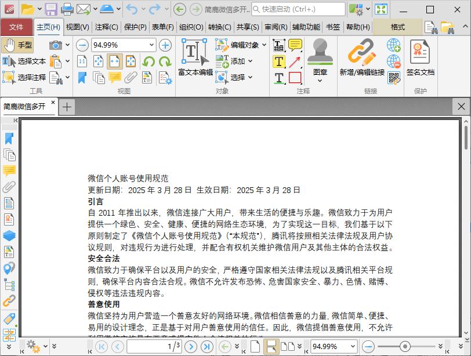The width and height of the screenshot is (471, 356).
Task: Open the 文件 menu
Action: 17,27
